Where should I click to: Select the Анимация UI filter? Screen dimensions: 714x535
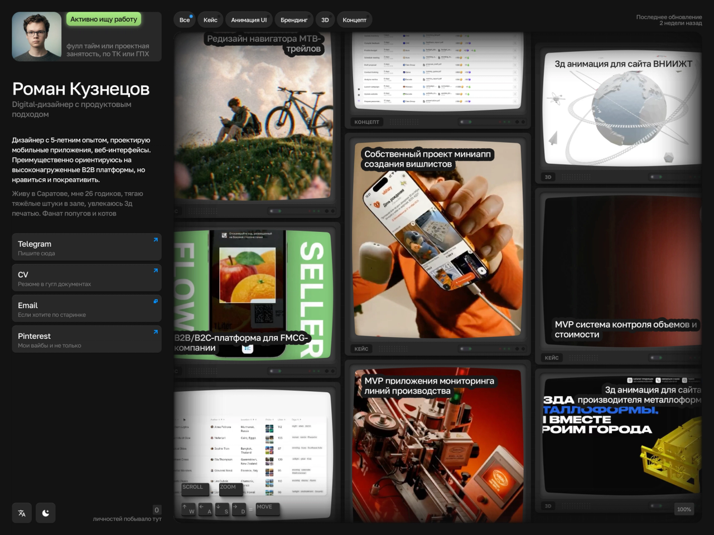pyautogui.click(x=249, y=20)
